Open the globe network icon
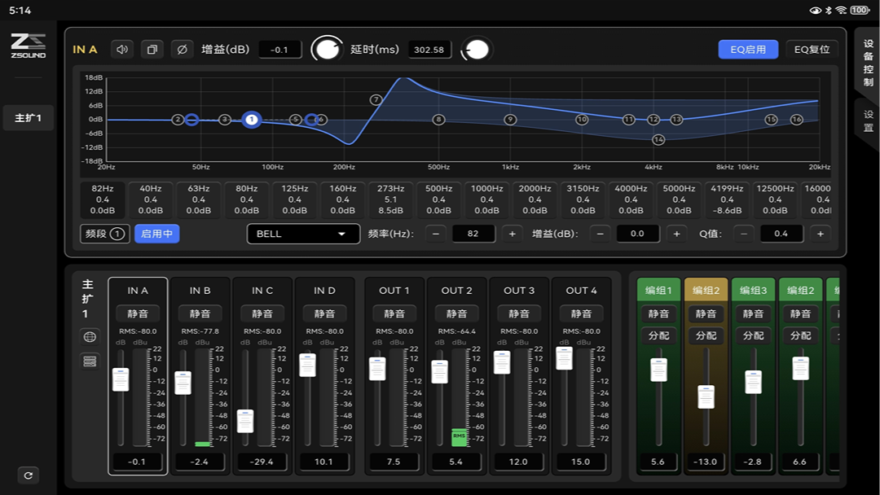 tap(90, 337)
